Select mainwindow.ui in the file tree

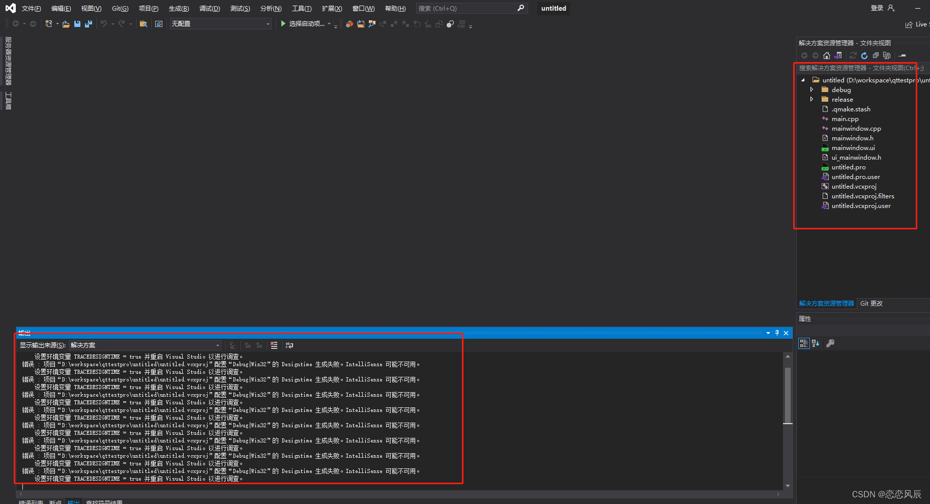tap(853, 148)
